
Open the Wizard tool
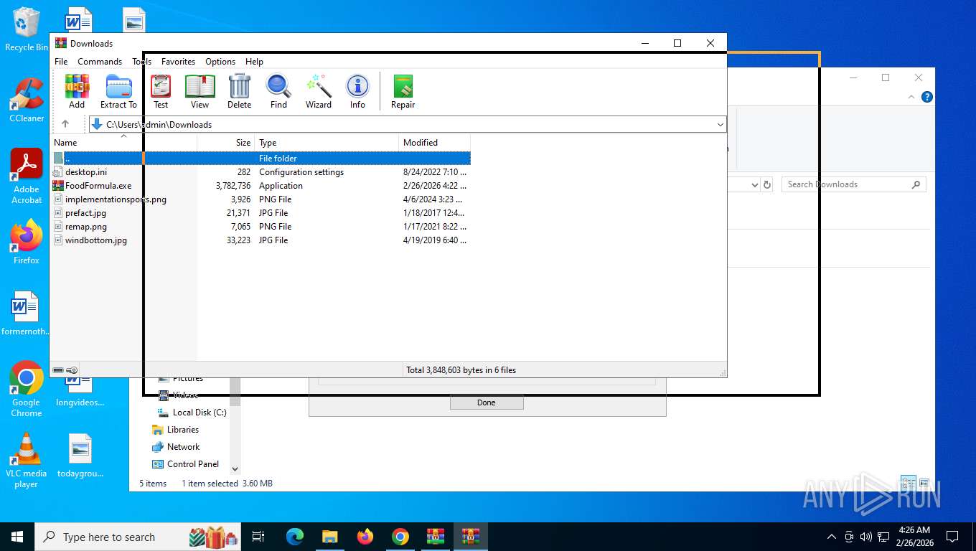[318, 91]
